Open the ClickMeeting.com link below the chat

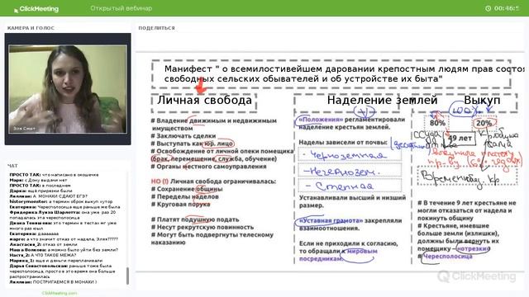tap(60, 293)
